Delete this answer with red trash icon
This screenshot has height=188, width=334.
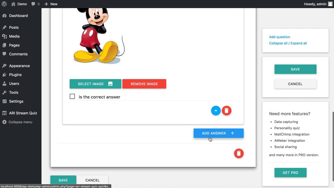[226, 111]
